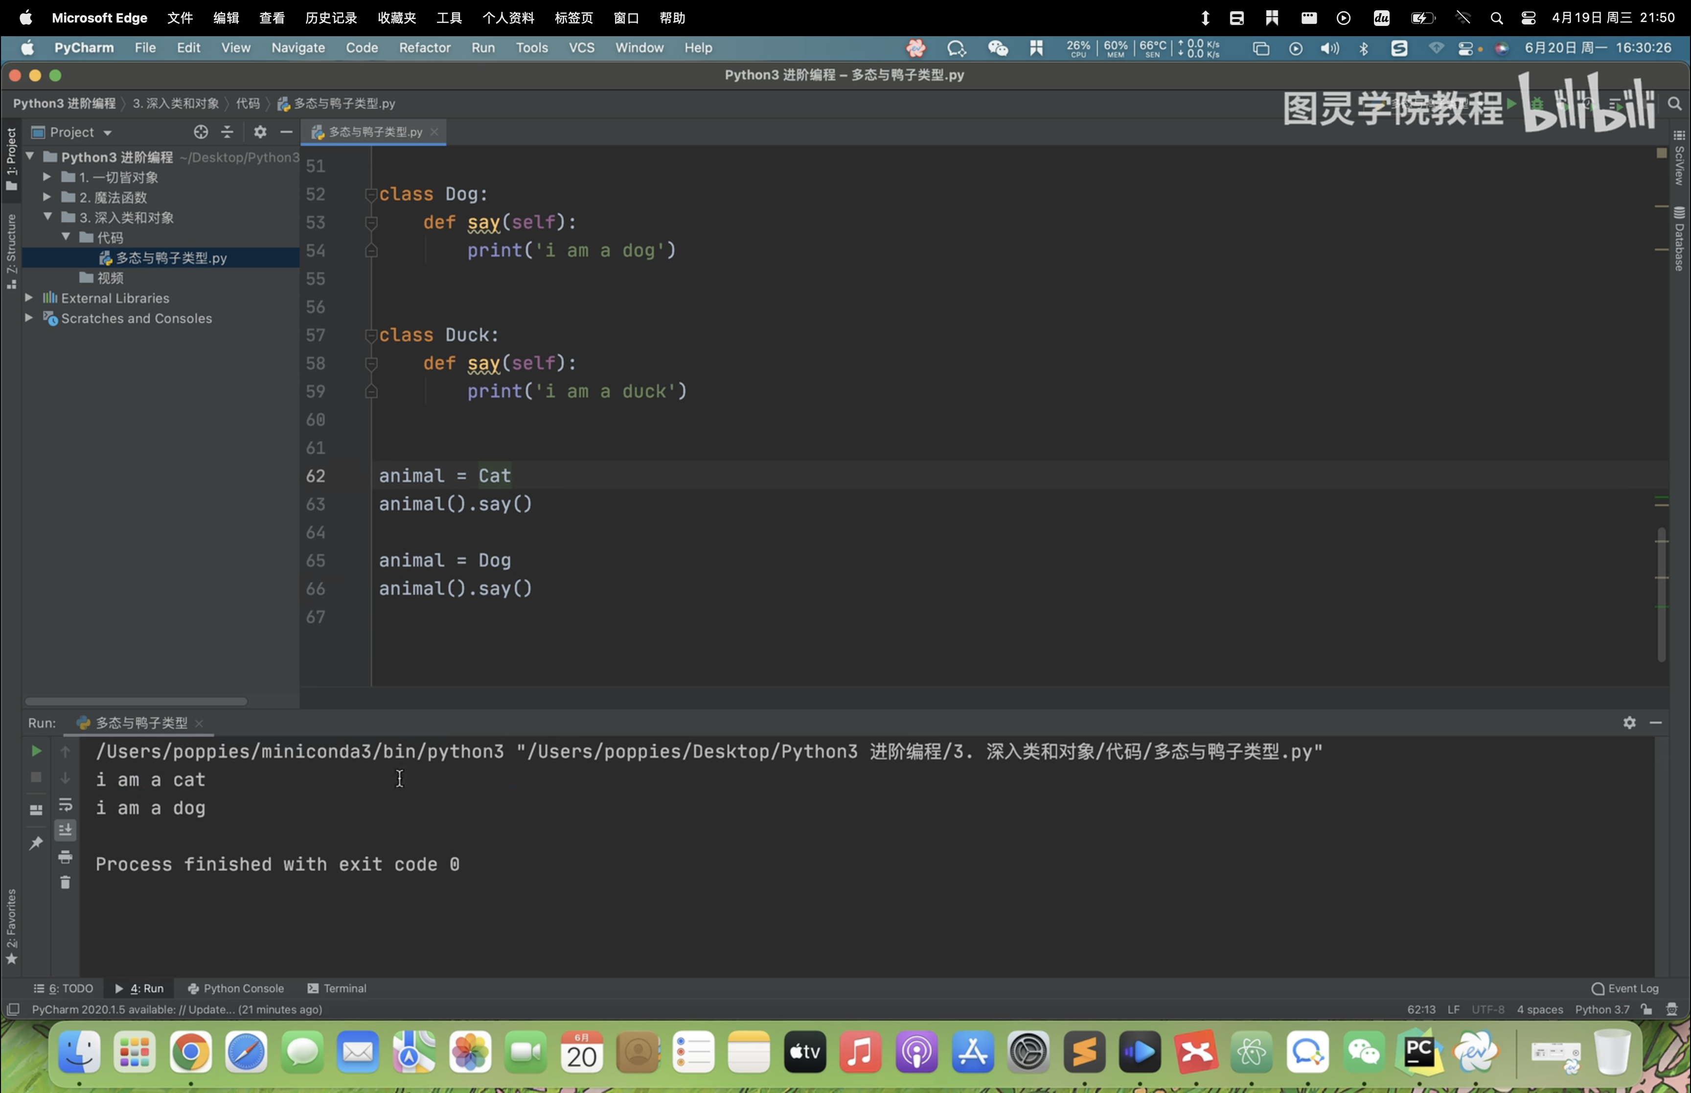
Task: Expand the 1. 一切皆对象 folder
Action: tap(47, 177)
